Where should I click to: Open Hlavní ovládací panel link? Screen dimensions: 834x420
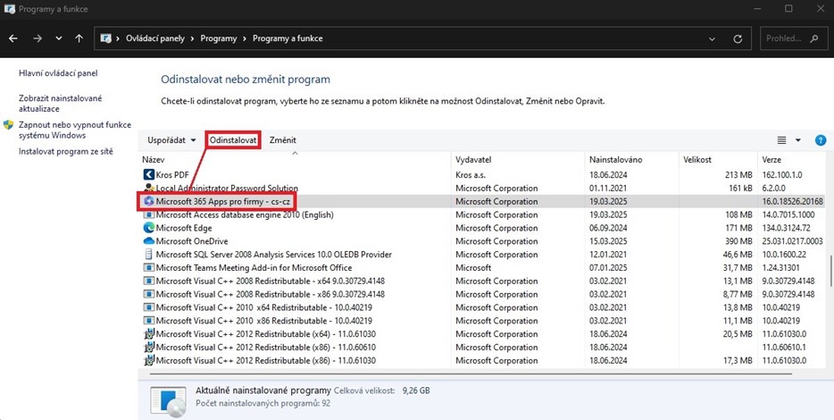coord(58,73)
